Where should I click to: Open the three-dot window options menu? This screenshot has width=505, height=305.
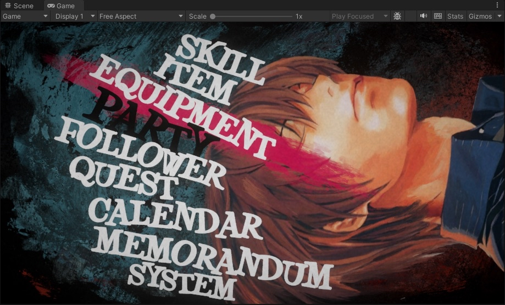[x=498, y=5]
